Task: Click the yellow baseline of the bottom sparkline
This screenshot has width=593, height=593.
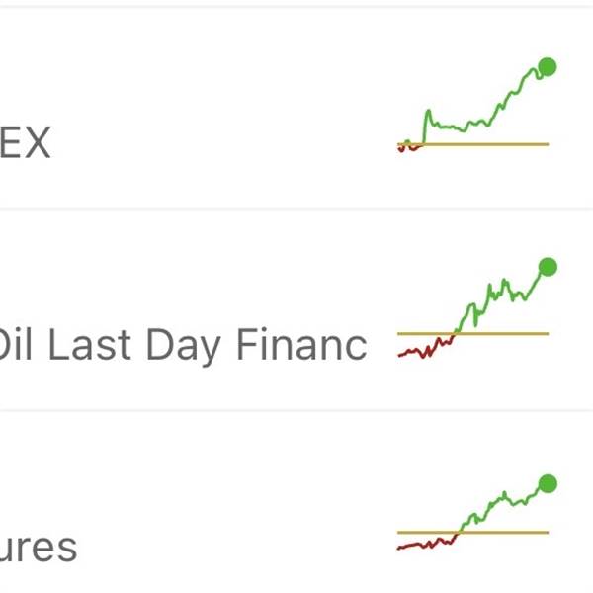Action: [514, 532]
